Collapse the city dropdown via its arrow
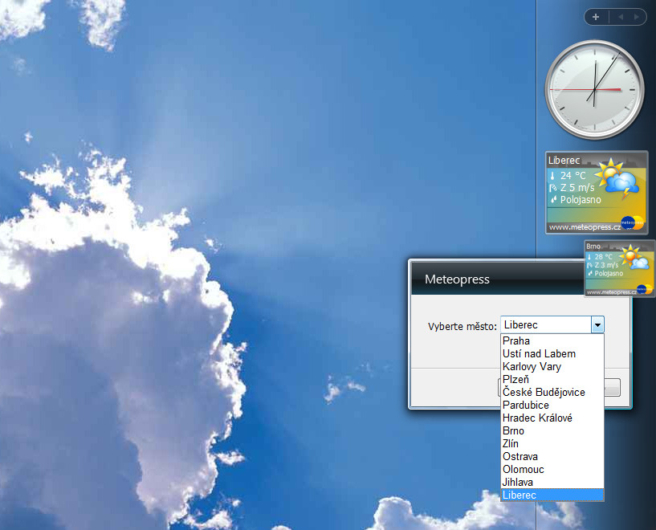Screen dimensions: 656x530 pos(597,324)
